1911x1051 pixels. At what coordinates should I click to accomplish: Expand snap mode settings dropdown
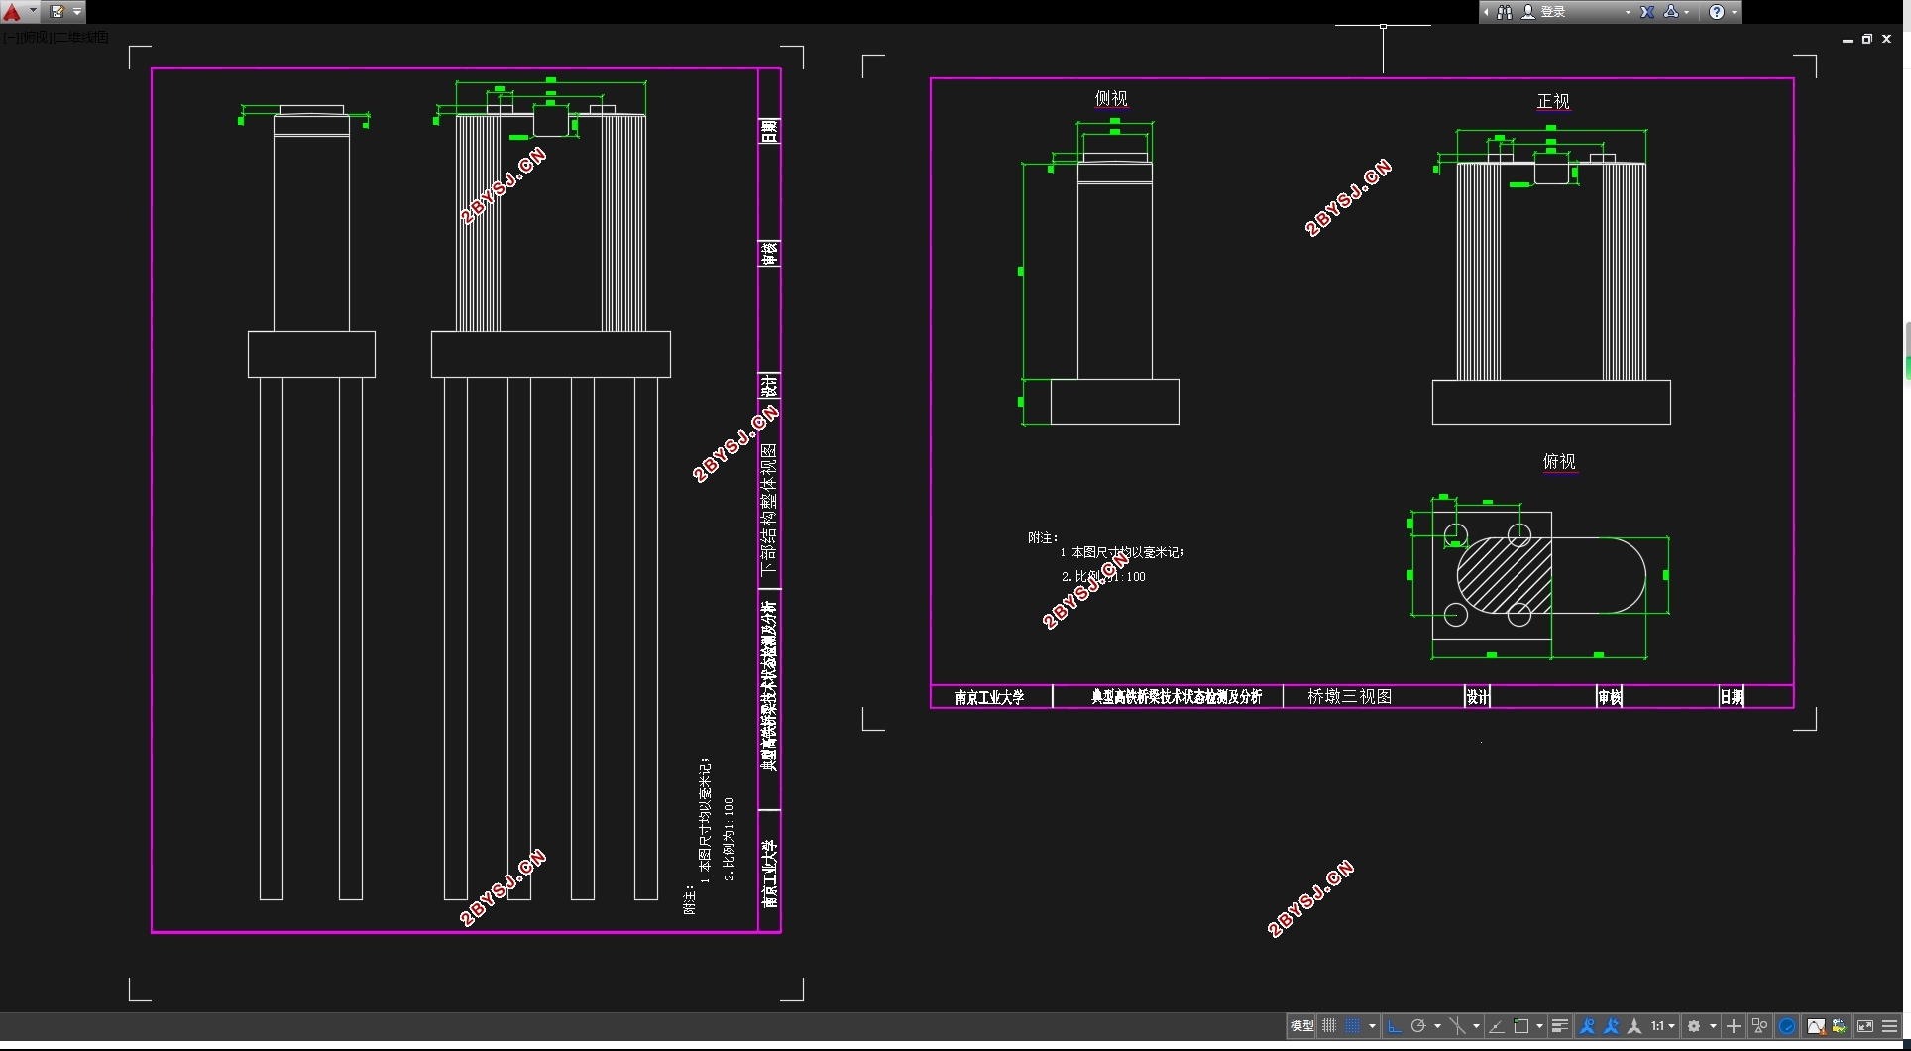pyautogui.click(x=1372, y=1026)
